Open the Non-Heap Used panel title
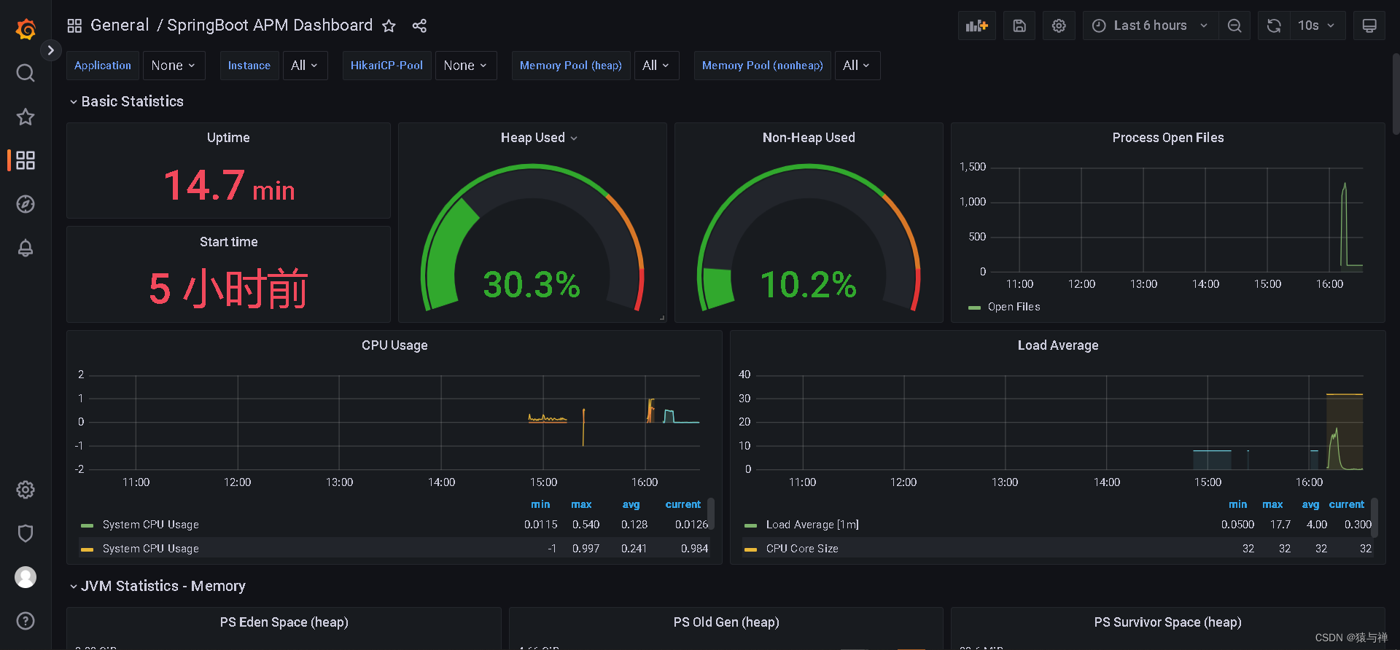1400x650 pixels. tap(809, 138)
